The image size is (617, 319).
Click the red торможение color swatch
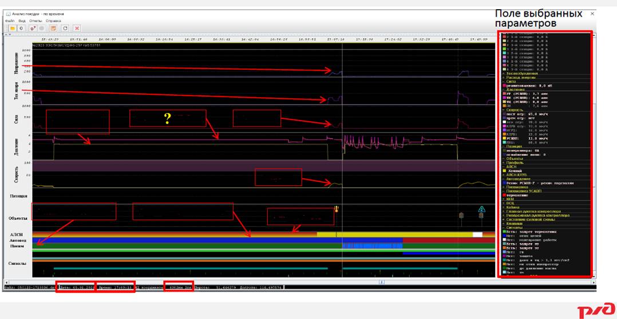coord(504,195)
